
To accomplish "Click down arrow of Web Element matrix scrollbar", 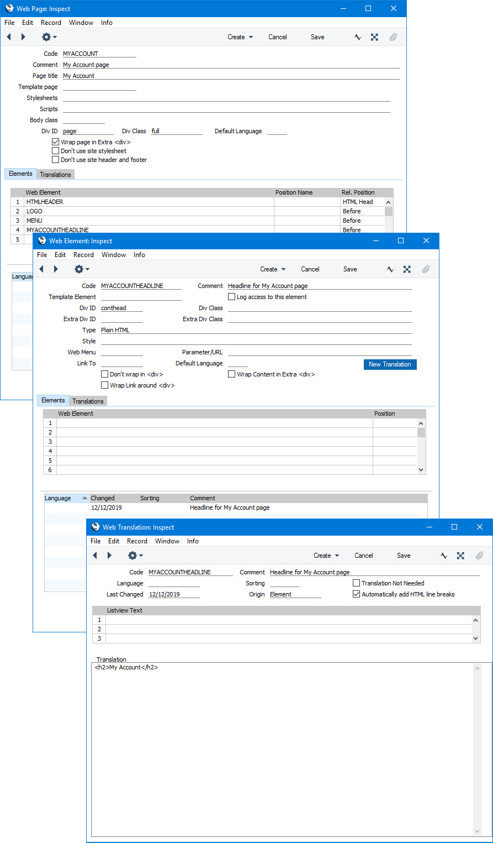I will 421,470.
